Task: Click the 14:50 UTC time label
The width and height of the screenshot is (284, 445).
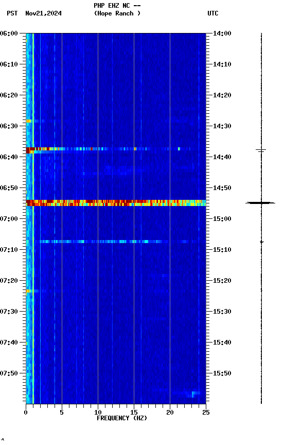Action: [x=222, y=188]
